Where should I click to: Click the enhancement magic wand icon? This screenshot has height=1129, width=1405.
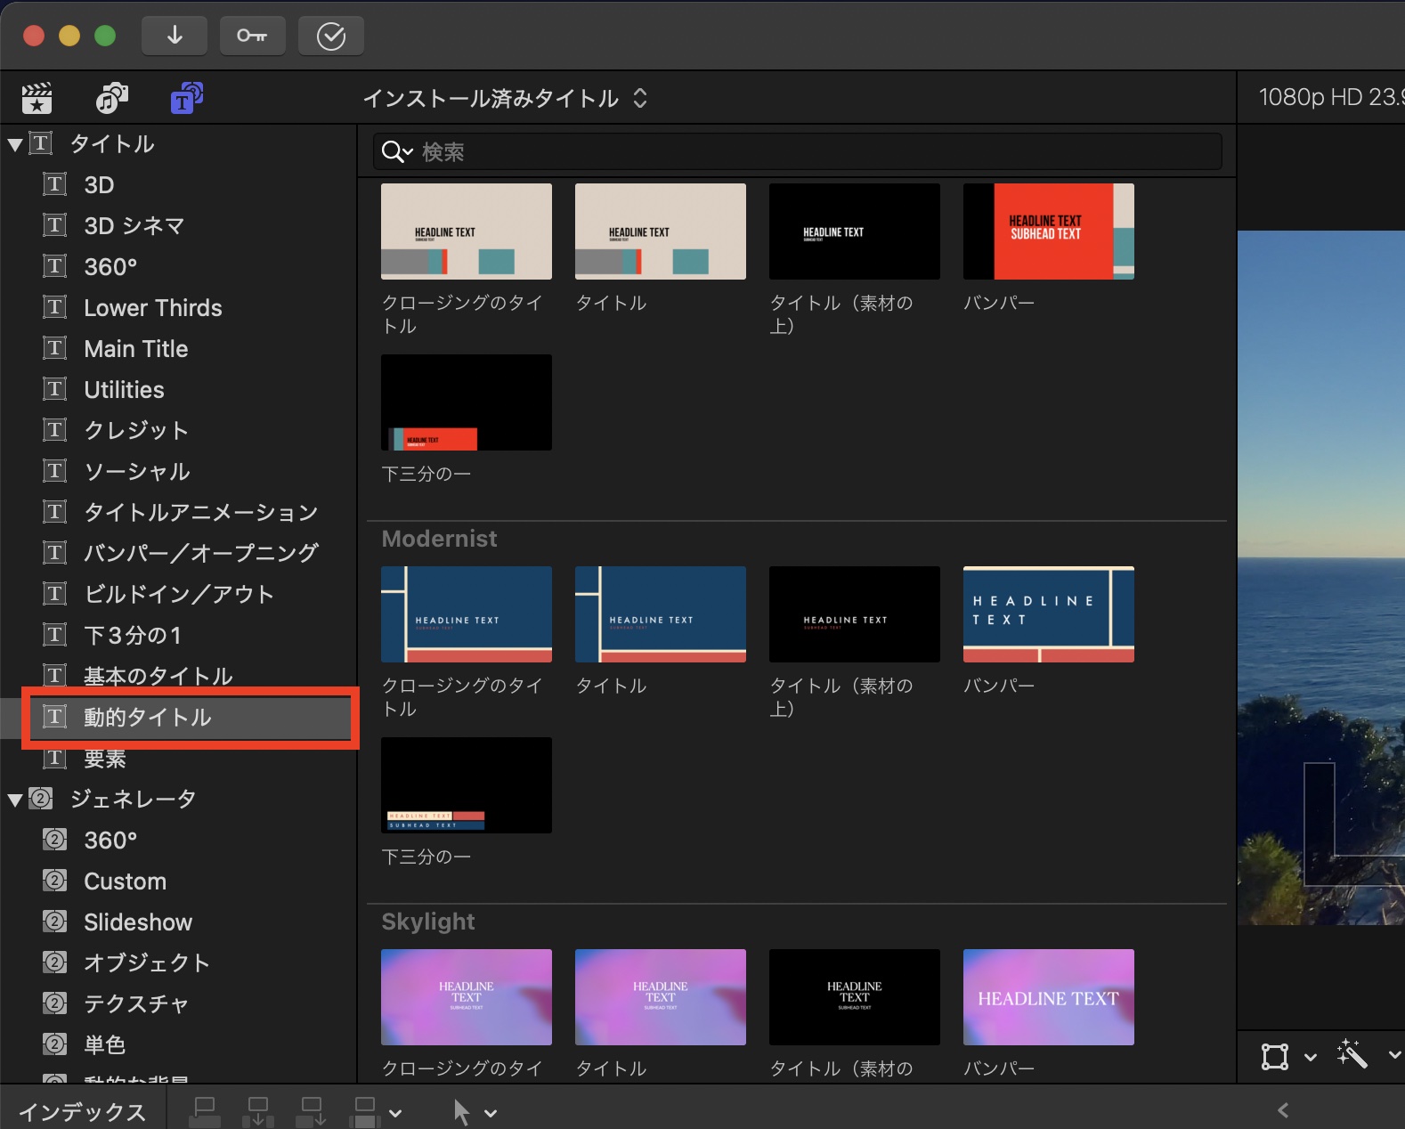1352,1055
